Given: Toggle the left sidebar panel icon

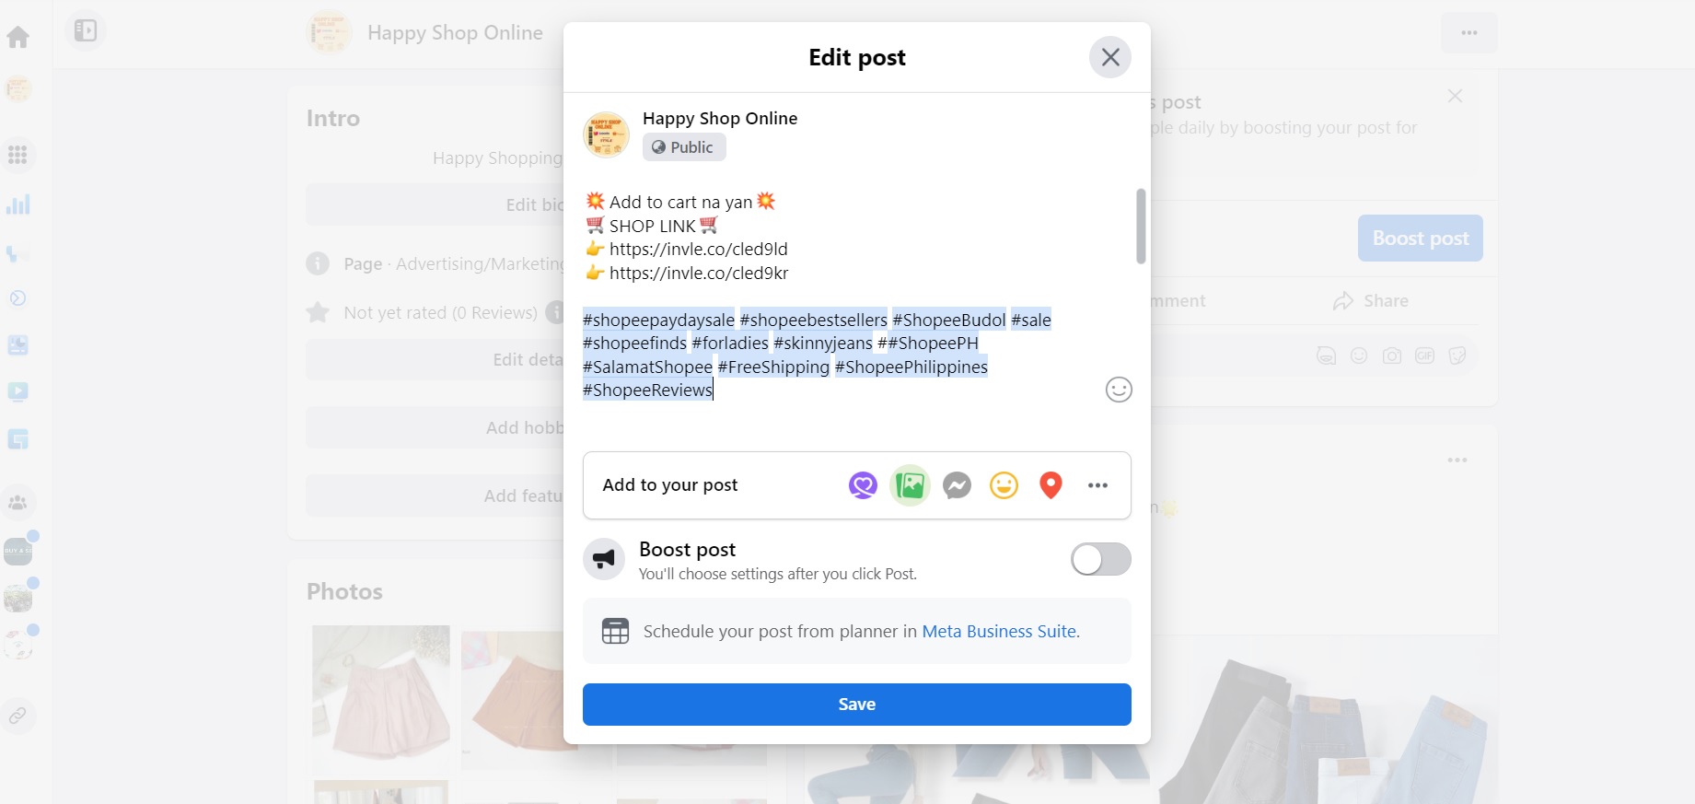Looking at the screenshot, I should click(x=86, y=30).
